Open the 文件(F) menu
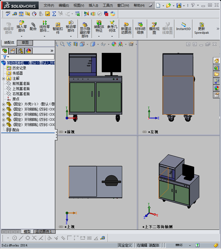This screenshot has width=221, height=249. (49, 5)
